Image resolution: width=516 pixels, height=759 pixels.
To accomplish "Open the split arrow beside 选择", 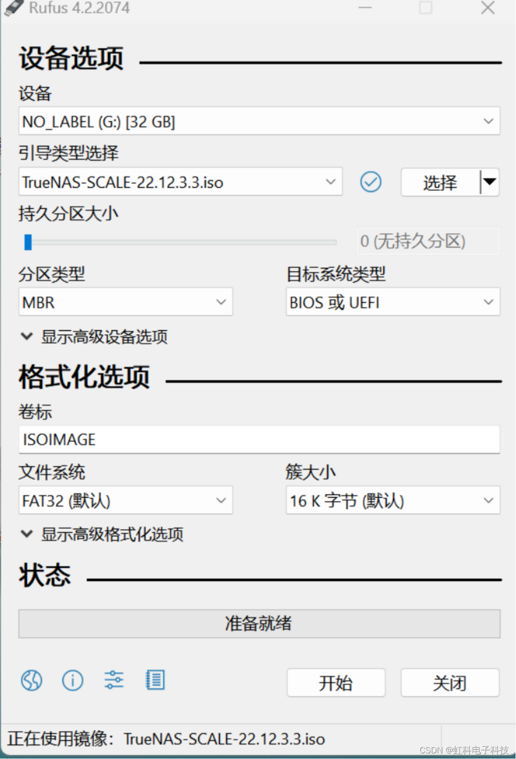I will tap(489, 182).
